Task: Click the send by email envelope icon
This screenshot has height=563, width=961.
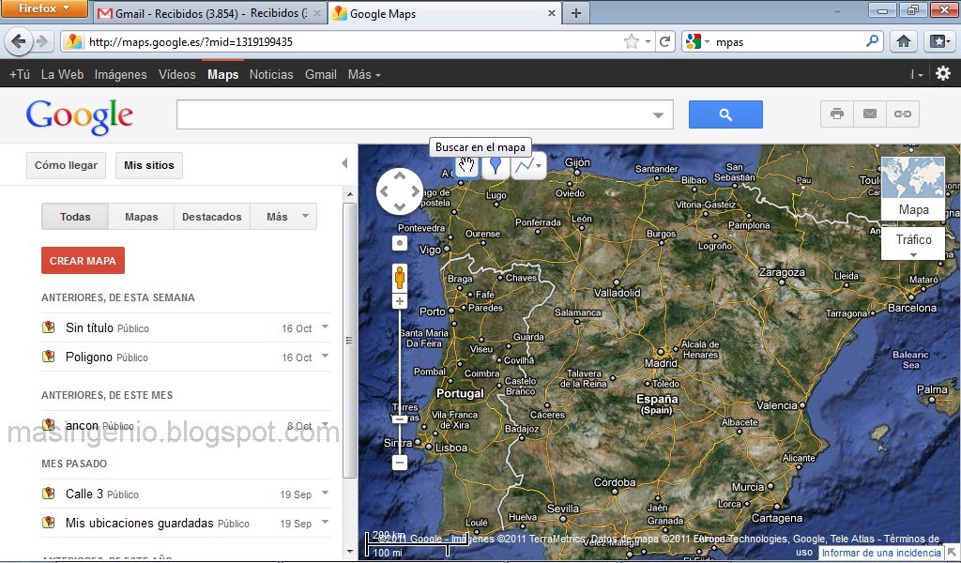Action: tap(870, 114)
